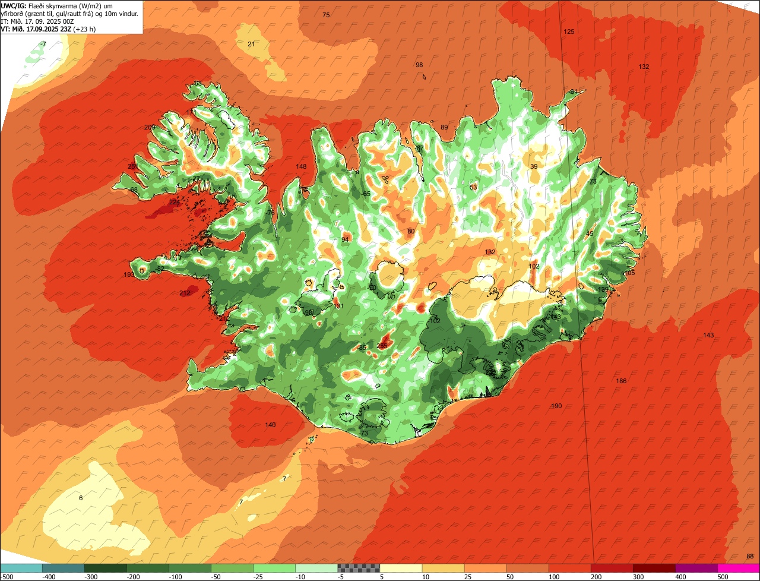Click the value 53 in north Iceland
The height and width of the screenshot is (581, 760).
pyautogui.click(x=473, y=187)
